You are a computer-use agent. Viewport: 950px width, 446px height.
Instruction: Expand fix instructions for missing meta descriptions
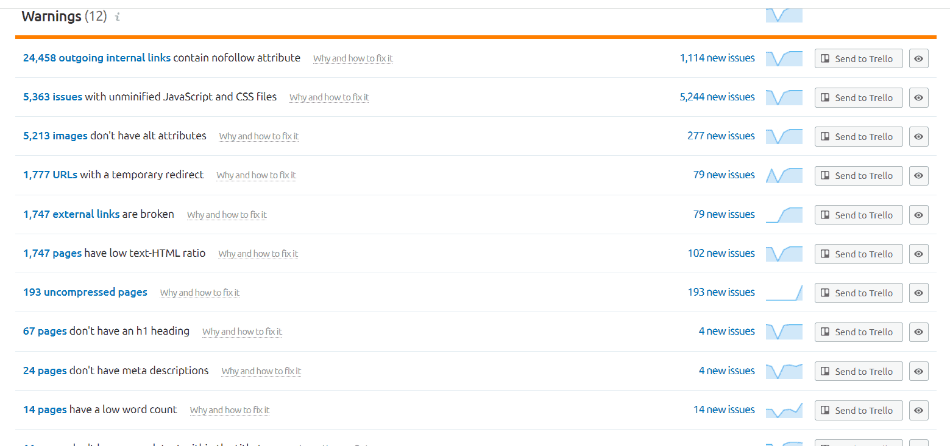[x=261, y=371]
